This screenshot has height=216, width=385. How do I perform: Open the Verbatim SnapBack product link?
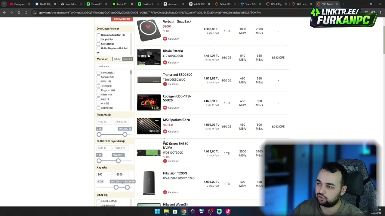coord(177,22)
